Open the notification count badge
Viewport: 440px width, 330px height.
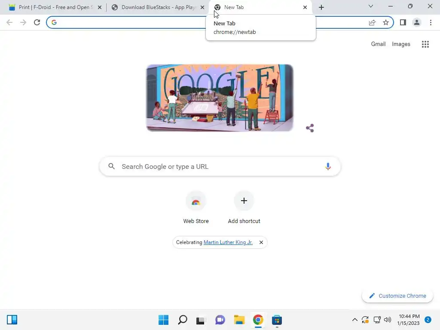[x=428, y=320]
